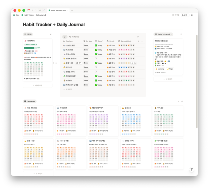Check the Done? box for 집안일 1가지

(96, 72)
